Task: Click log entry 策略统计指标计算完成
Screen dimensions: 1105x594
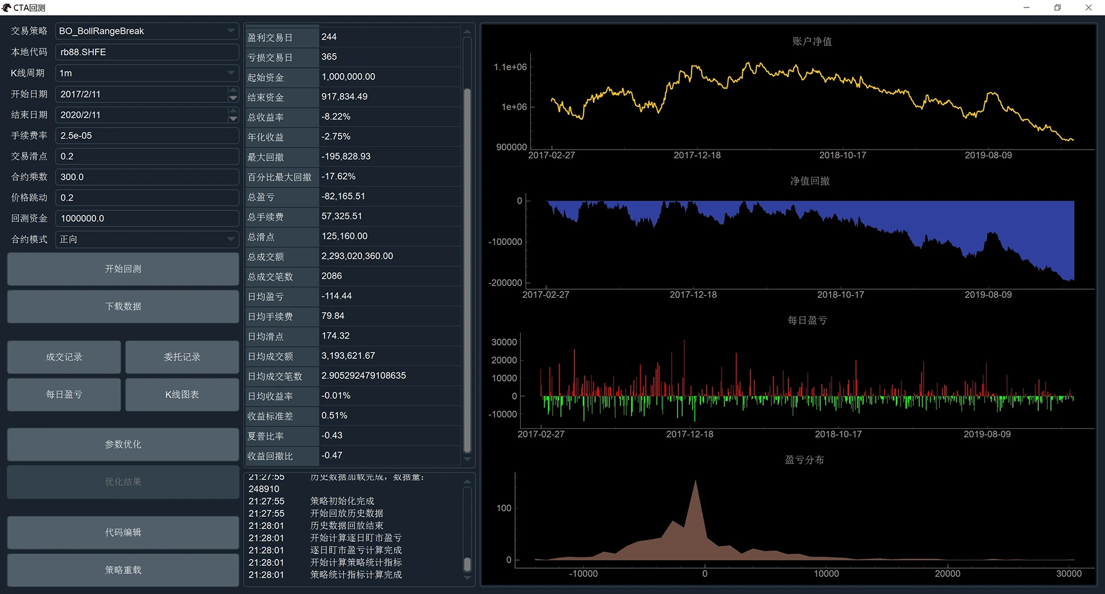Action: [356, 574]
